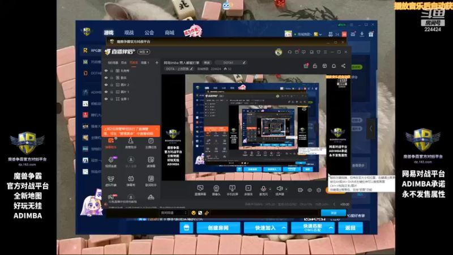This screenshot has width=453, height=255.
Task: Open 视频连麦 co-stream tool
Action: [x=110, y=162]
